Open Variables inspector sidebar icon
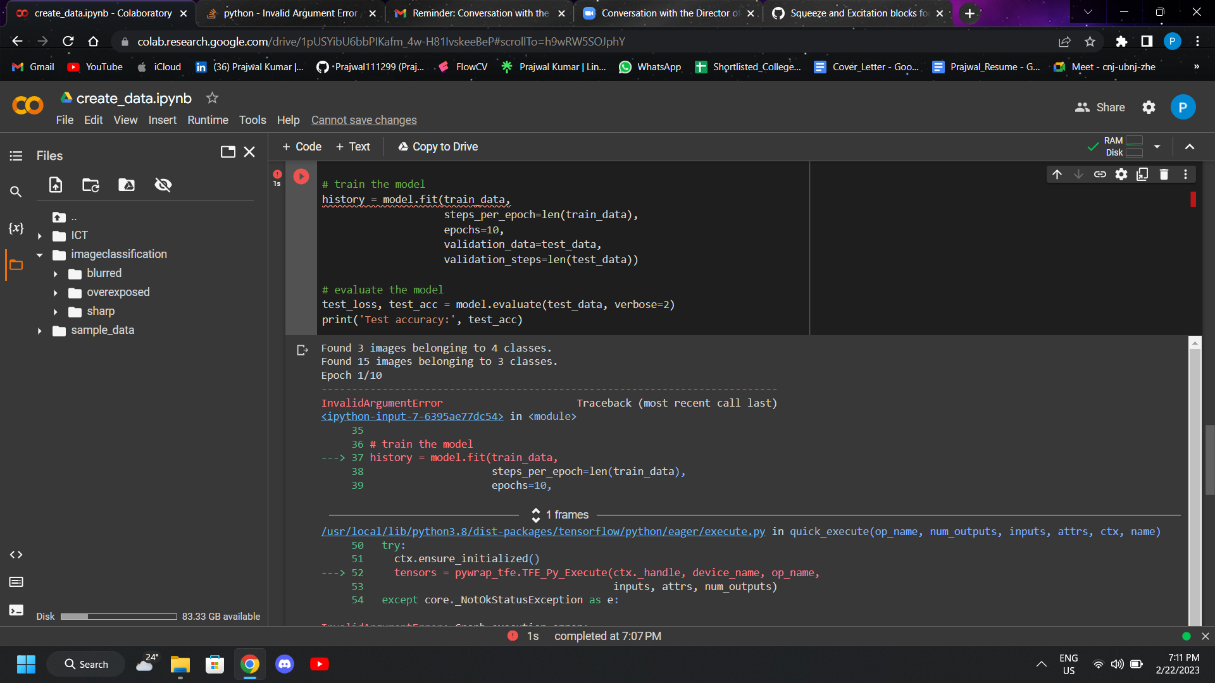The width and height of the screenshot is (1215, 683). 16,228
